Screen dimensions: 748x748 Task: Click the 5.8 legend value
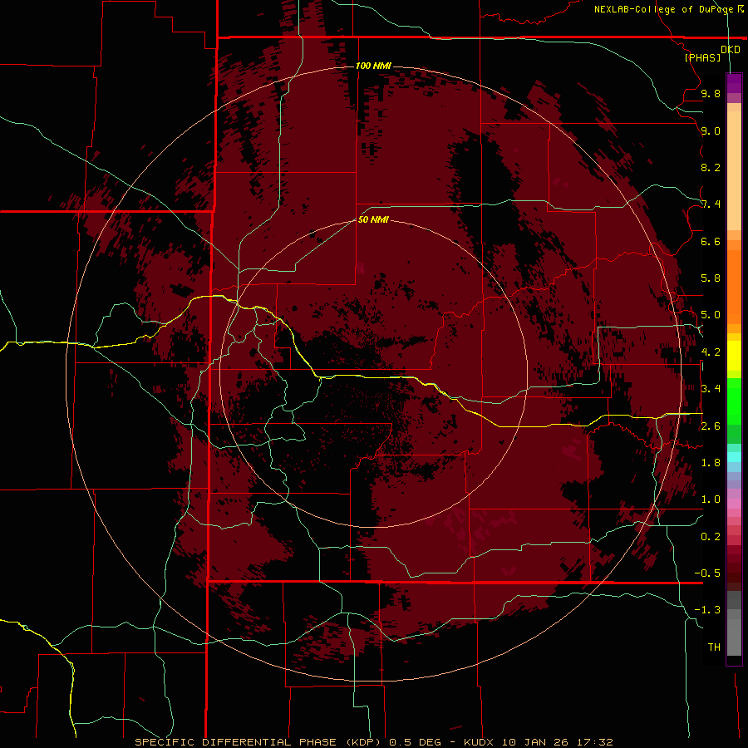click(711, 278)
